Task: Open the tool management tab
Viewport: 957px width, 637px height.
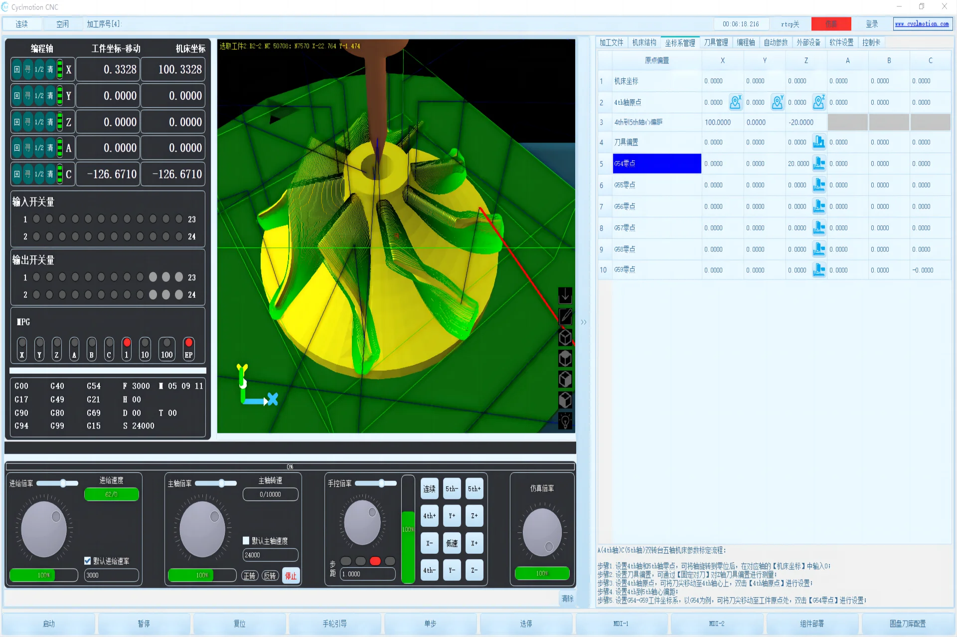Action: coord(716,42)
